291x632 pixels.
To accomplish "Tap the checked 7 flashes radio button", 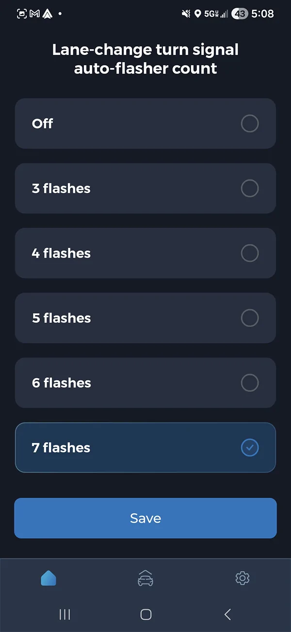I will point(250,448).
